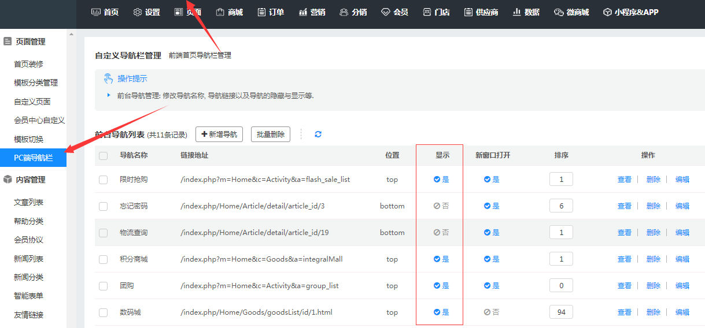Tick the select-all checkbox in table header
Viewport: 705px width, 328px height.
[x=104, y=156]
